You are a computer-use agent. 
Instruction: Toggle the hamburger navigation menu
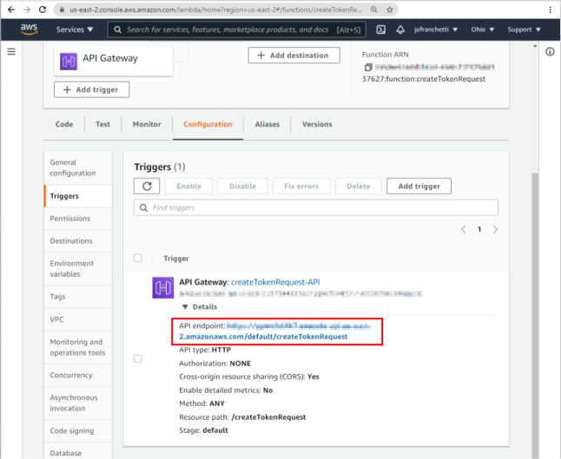click(11, 52)
